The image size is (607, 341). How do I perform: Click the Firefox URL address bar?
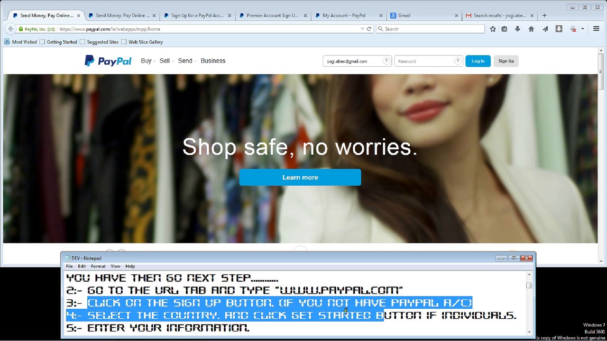pyautogui.click(x=209, y=29)
